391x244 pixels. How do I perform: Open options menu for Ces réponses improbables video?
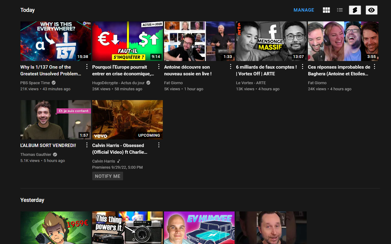tap(375, 66)
